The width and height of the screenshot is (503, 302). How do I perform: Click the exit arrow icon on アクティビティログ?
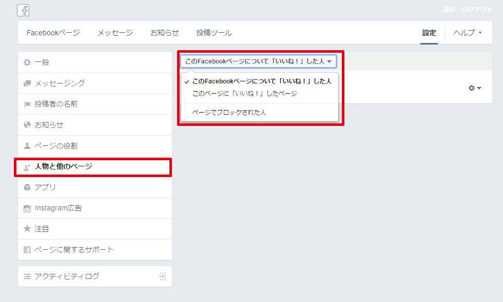tap(163, 276)
